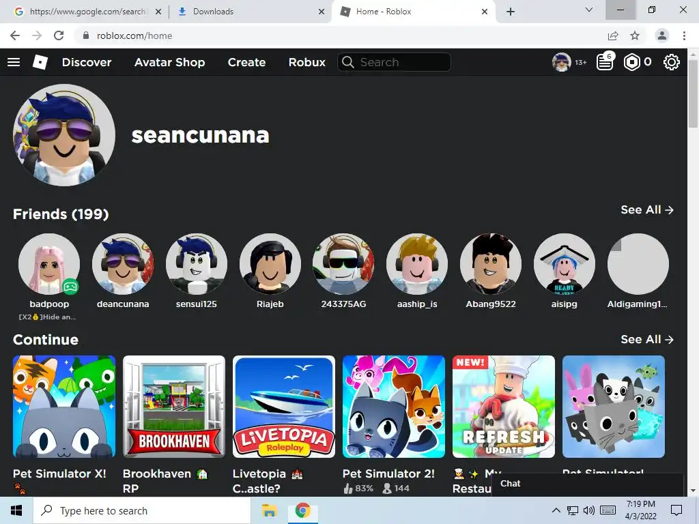Open friend aaship_is avatar
Image resolution: width=699 pixels, height=524 pixels.
[417, 264]
